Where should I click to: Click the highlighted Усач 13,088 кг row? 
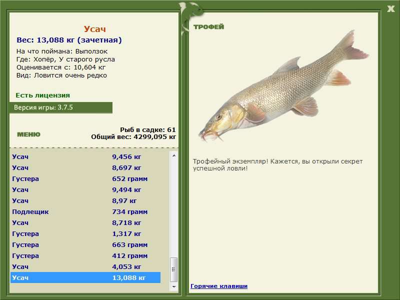(85, 277)
